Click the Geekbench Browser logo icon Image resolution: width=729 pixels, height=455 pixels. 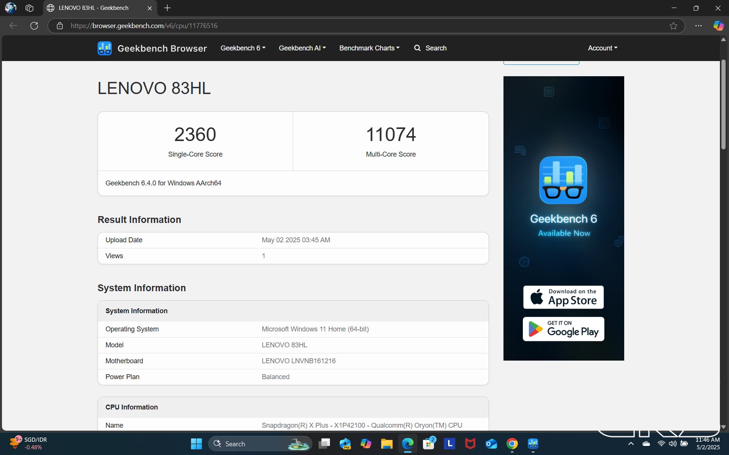pos(104,48)
